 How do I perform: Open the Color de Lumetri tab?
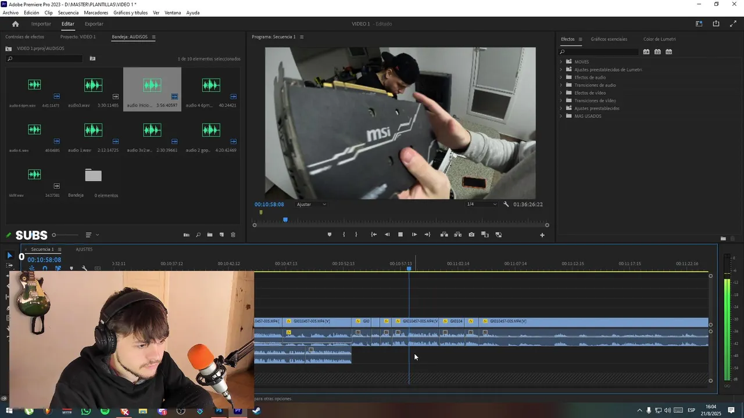[x=659, y=39]
